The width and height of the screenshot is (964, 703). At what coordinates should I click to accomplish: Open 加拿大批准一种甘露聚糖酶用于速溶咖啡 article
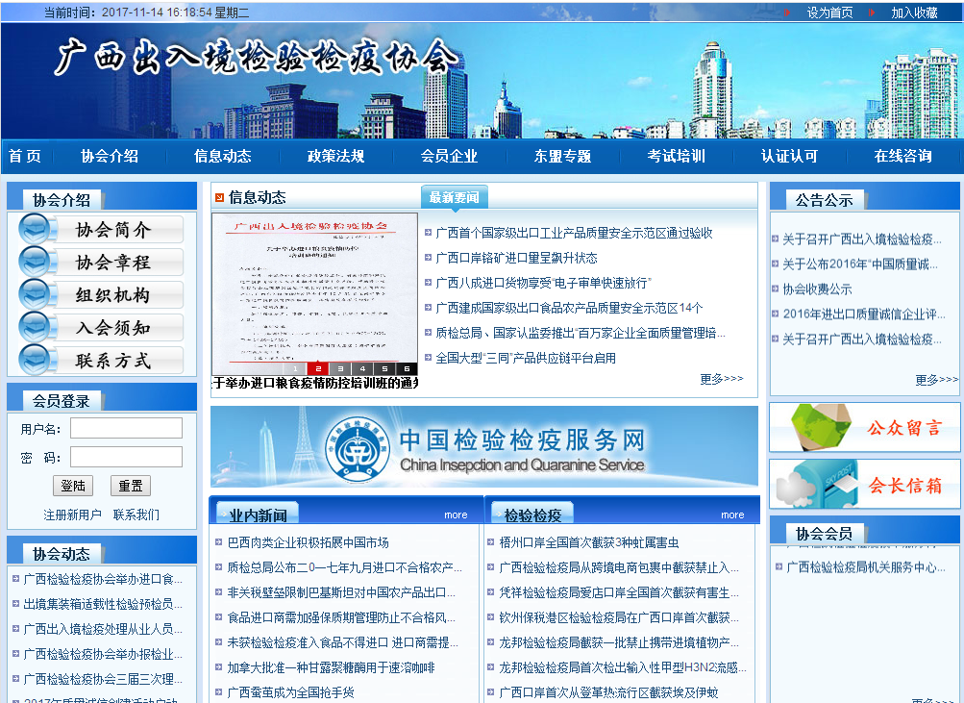coord(331,667)
